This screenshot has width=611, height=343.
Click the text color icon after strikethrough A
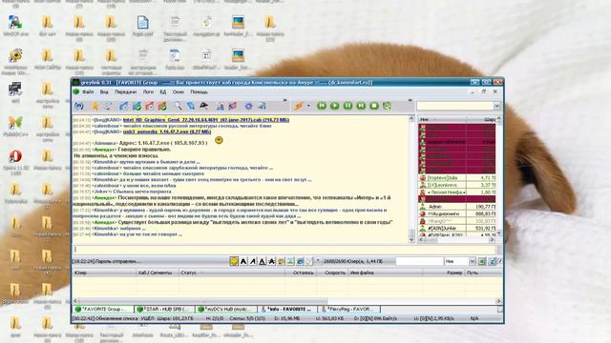(281, 261)
